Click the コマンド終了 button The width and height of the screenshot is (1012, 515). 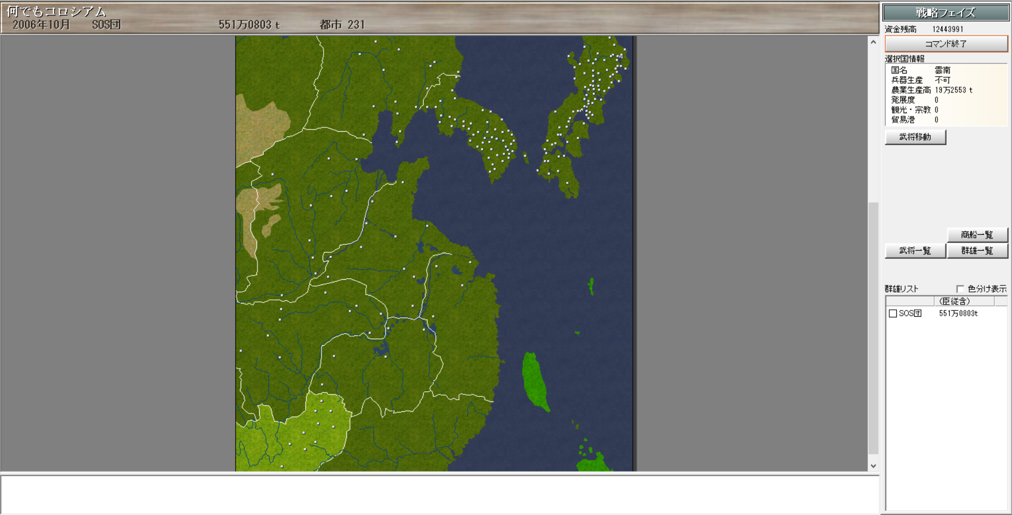[x=946, y=44]
